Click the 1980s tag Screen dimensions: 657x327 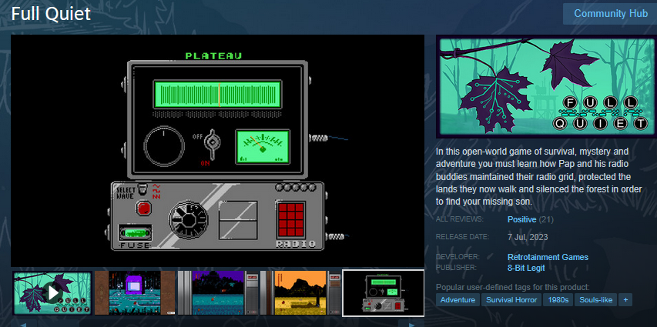(x=558, y=300)
